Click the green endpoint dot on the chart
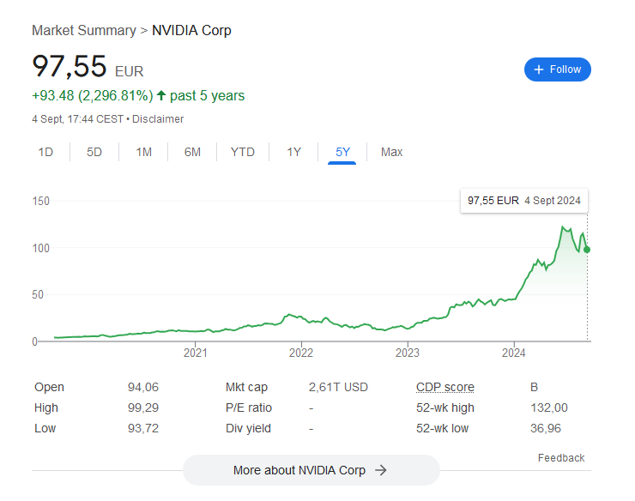Image resolution: width=635 pixels, height=501 pixels. (x=587, y=250)
